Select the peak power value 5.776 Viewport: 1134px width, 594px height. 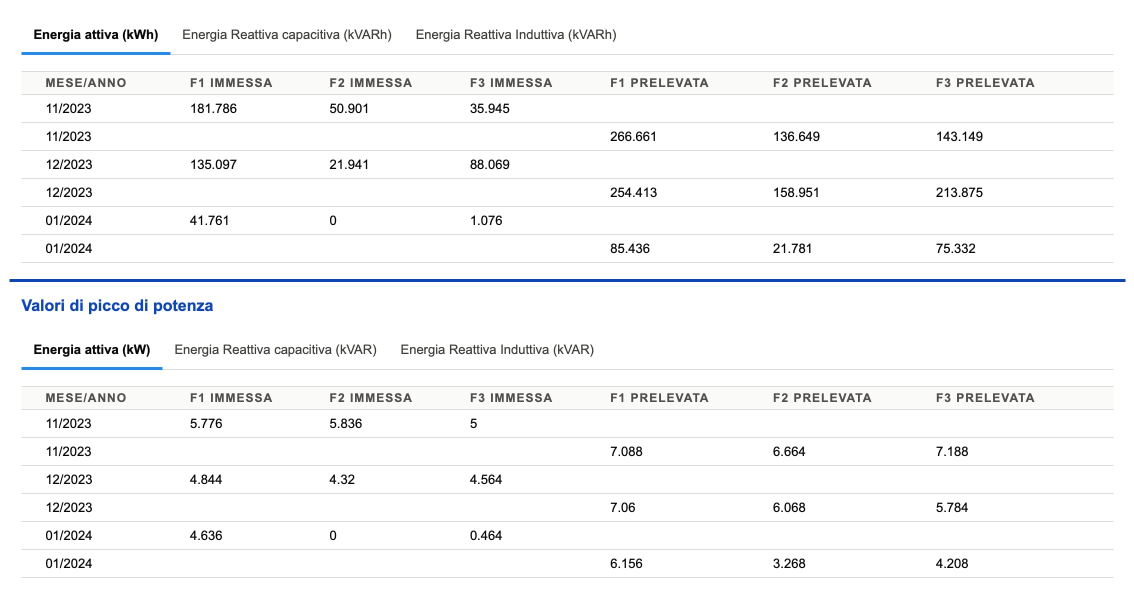click(206, 423)
